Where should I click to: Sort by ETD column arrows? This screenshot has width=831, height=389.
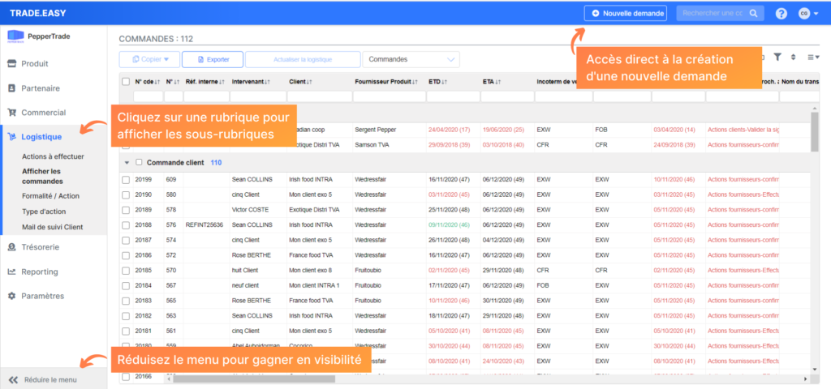click(445, 82)
